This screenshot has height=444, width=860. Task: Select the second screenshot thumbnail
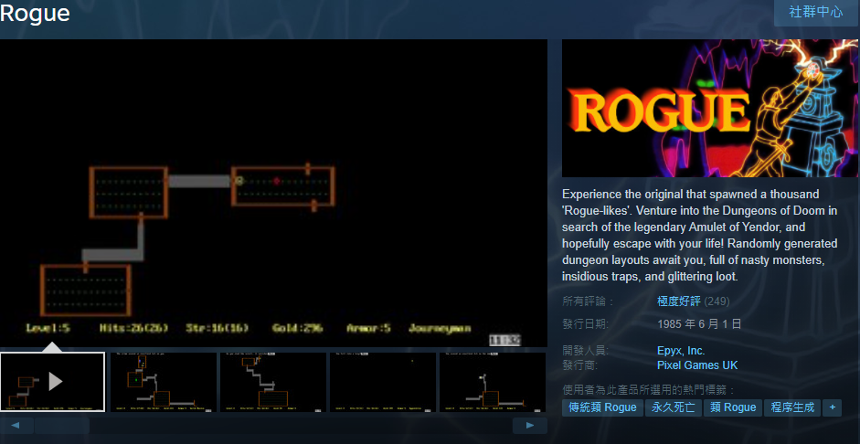[x=164, y=382]
